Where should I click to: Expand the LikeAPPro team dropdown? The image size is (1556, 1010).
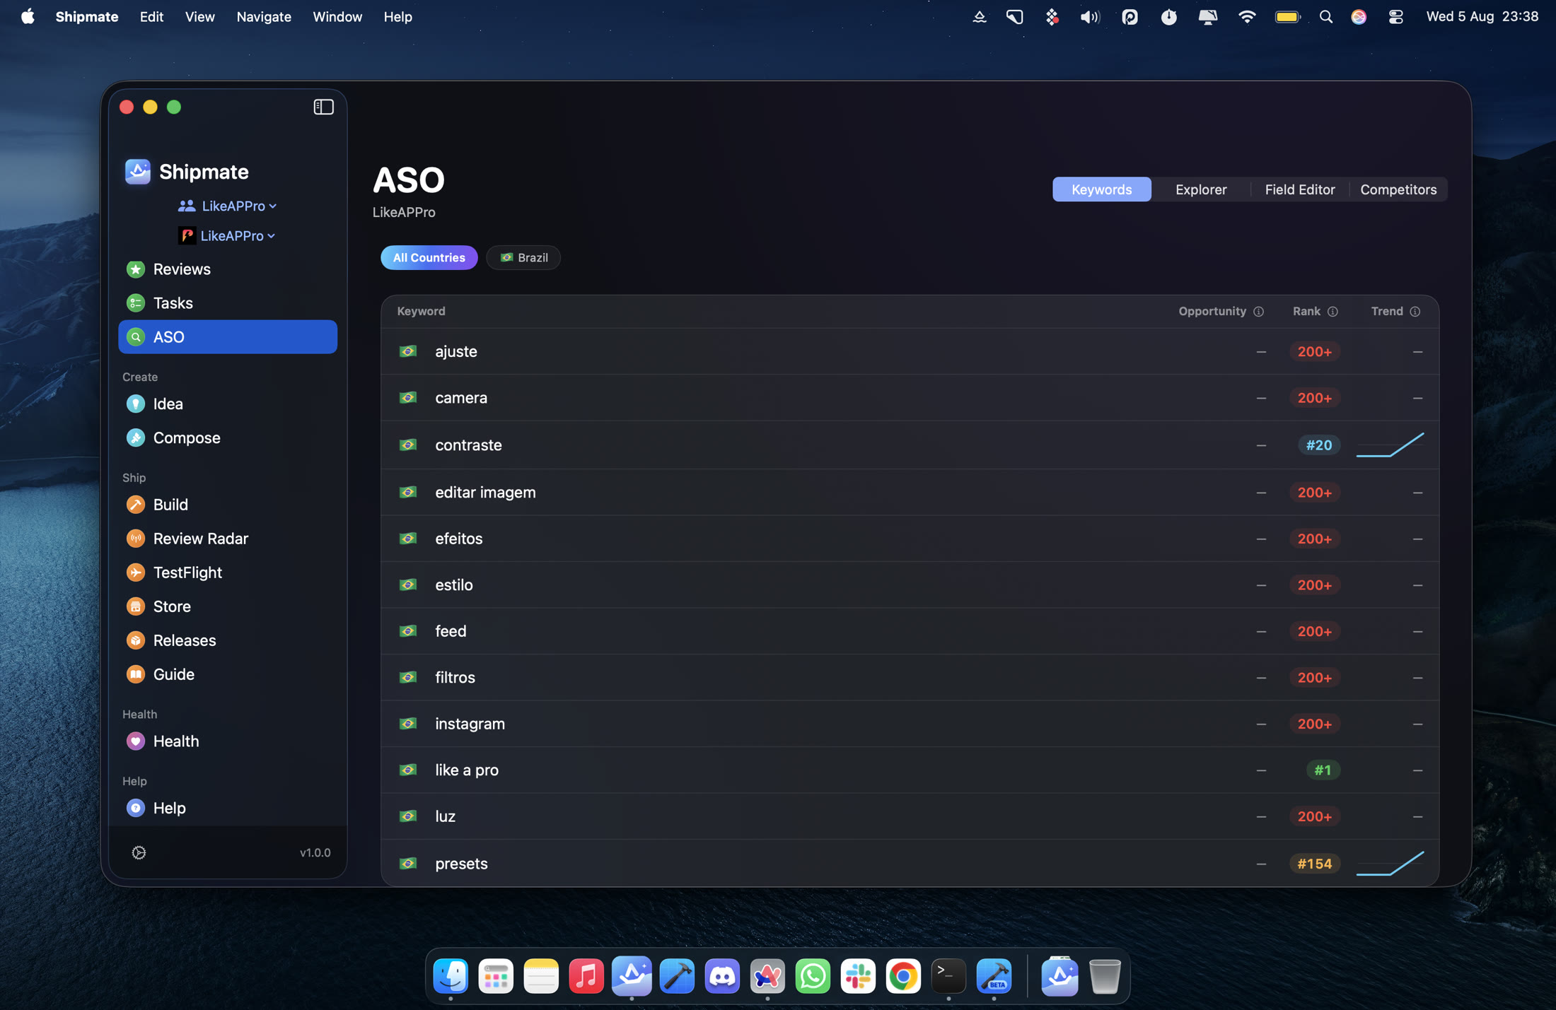227,206
